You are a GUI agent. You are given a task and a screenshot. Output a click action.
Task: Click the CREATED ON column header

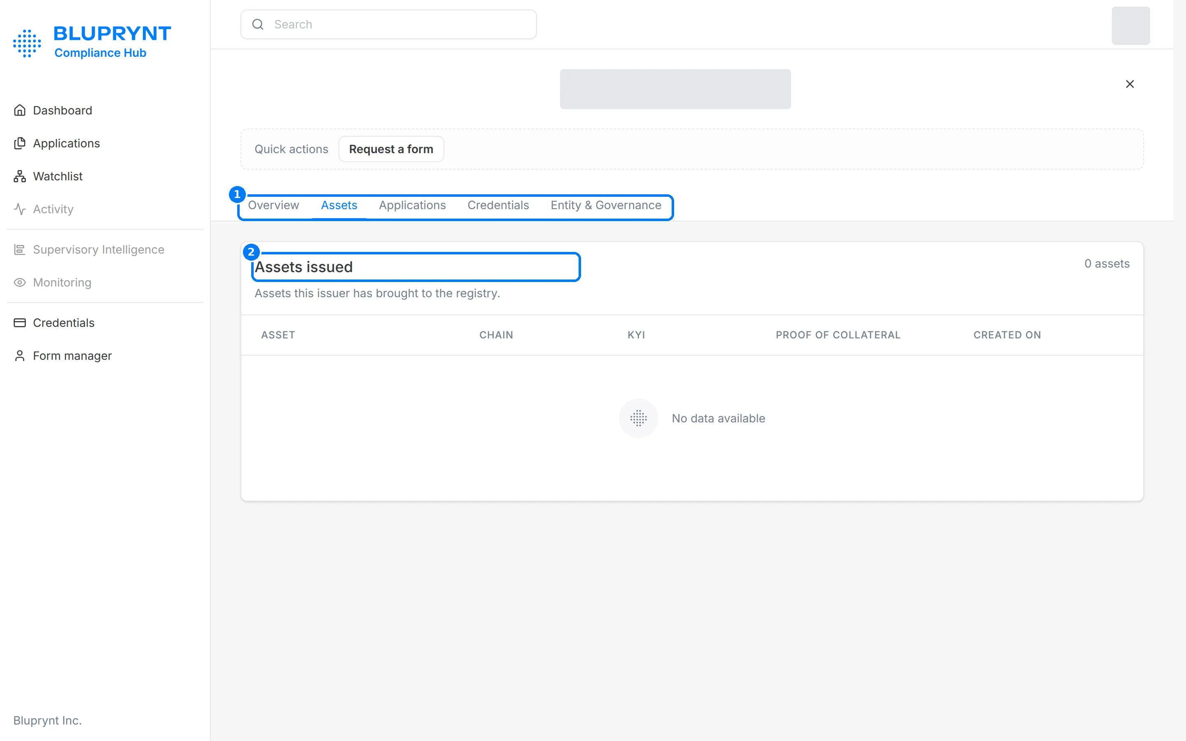[x=1007, y=335]
